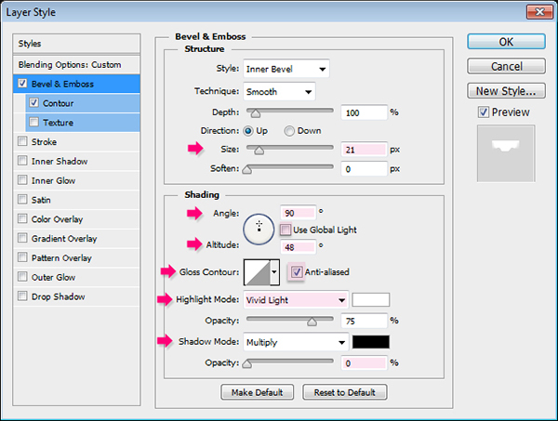Image resolution: width=558 pixels, height=421 pixels.
Task: Uncheck the Bevel & Emboss checkbox
Action: pyautogui.click(x=22, y=84)
